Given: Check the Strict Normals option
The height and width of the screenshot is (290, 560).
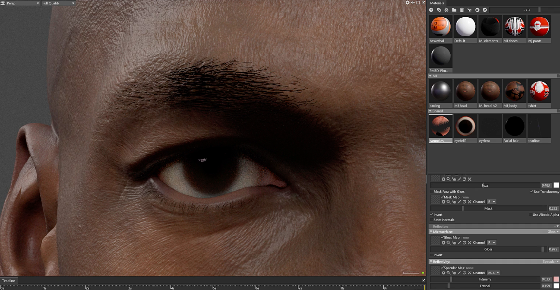Looking at the screenshot, I should [x=431, y=220].
